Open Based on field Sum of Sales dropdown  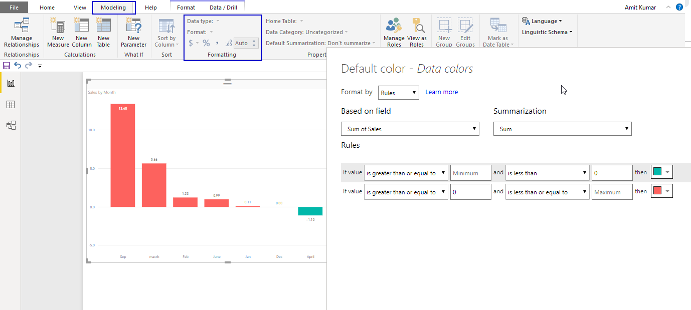410,129
